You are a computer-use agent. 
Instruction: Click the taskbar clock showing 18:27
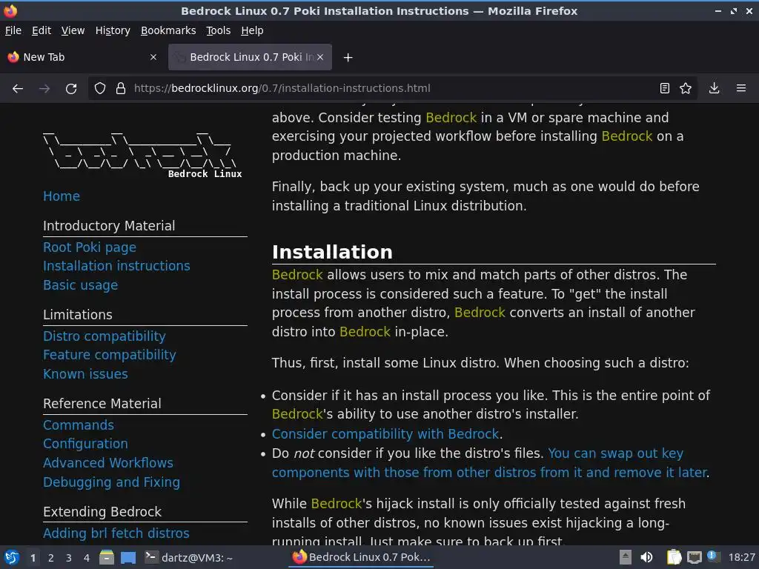(741, 557)
